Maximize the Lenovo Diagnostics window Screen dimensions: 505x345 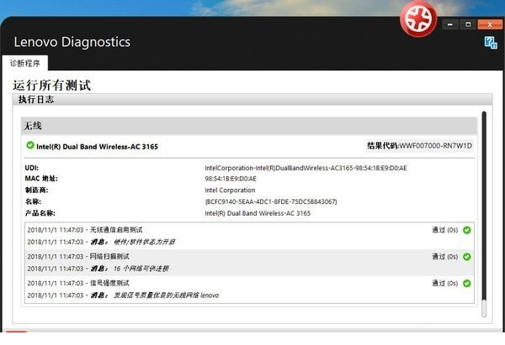tap(468, 24)
